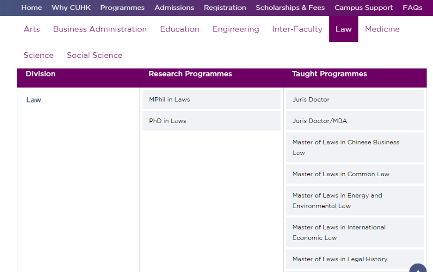433x272 pixels.
Task: Open the Home menu item
Action: point(31,8)
